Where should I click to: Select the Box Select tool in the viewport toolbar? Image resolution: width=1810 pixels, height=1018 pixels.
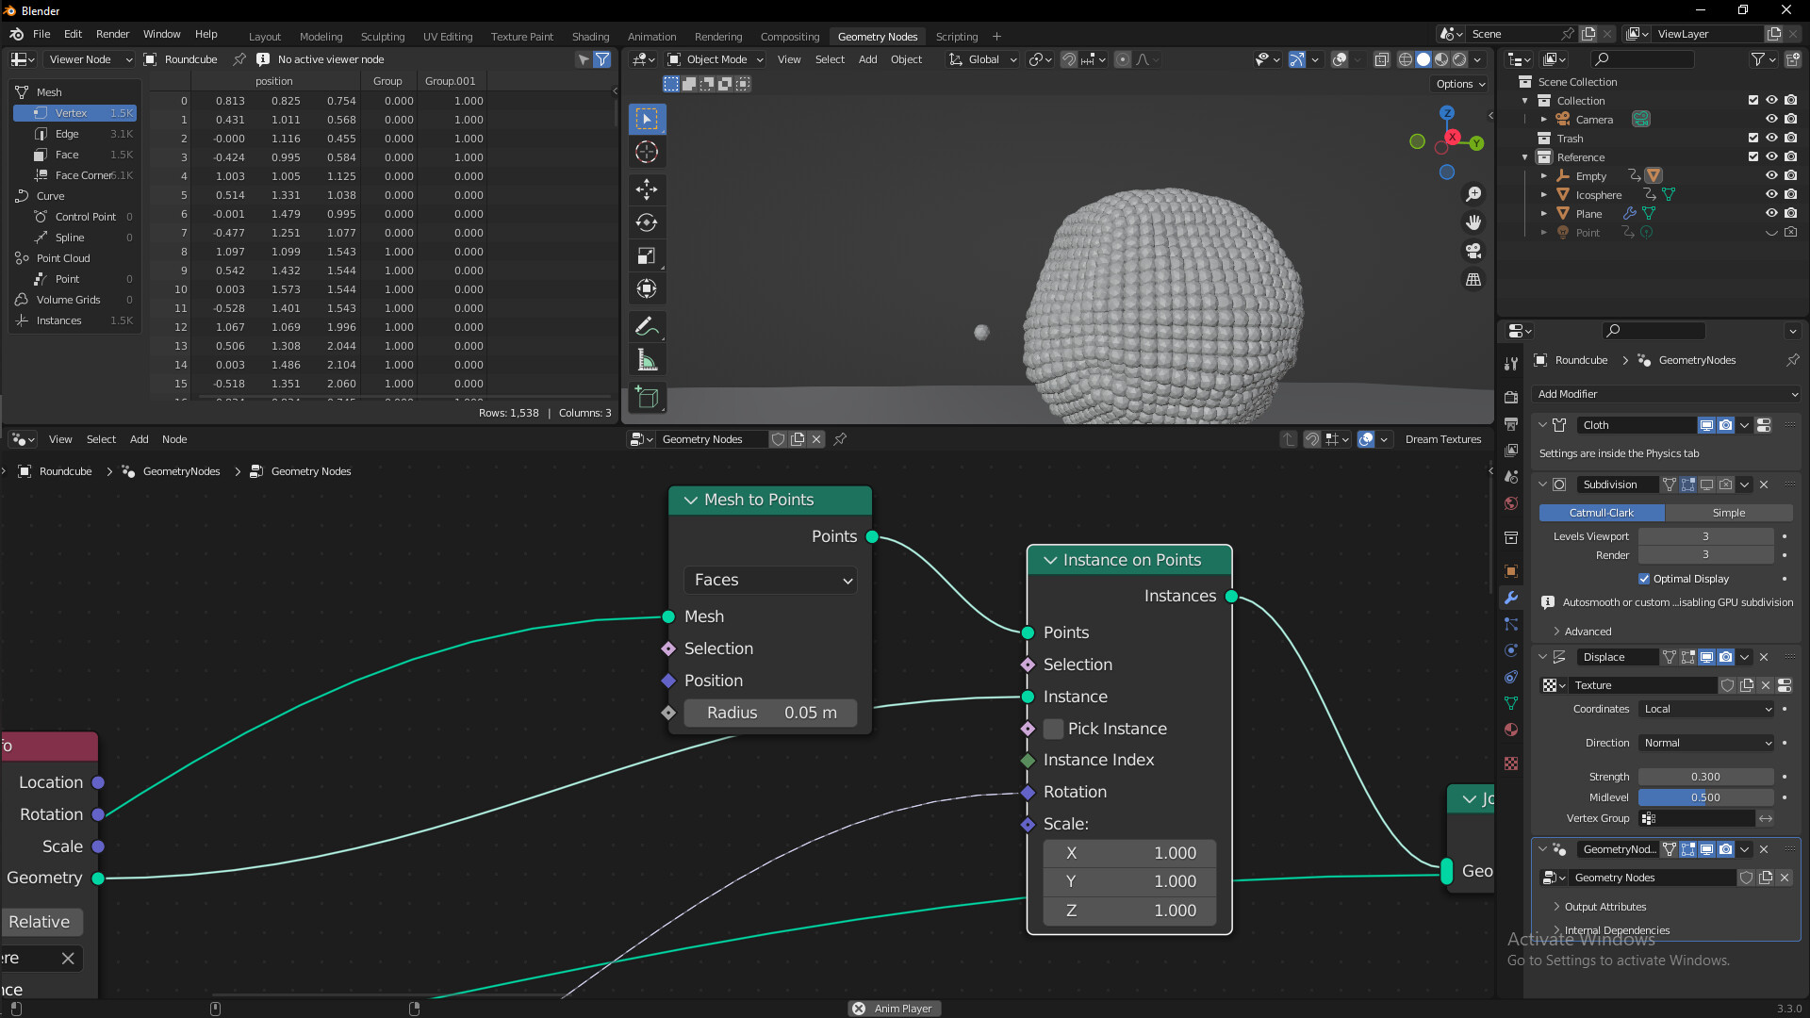(x=647, y=119)
